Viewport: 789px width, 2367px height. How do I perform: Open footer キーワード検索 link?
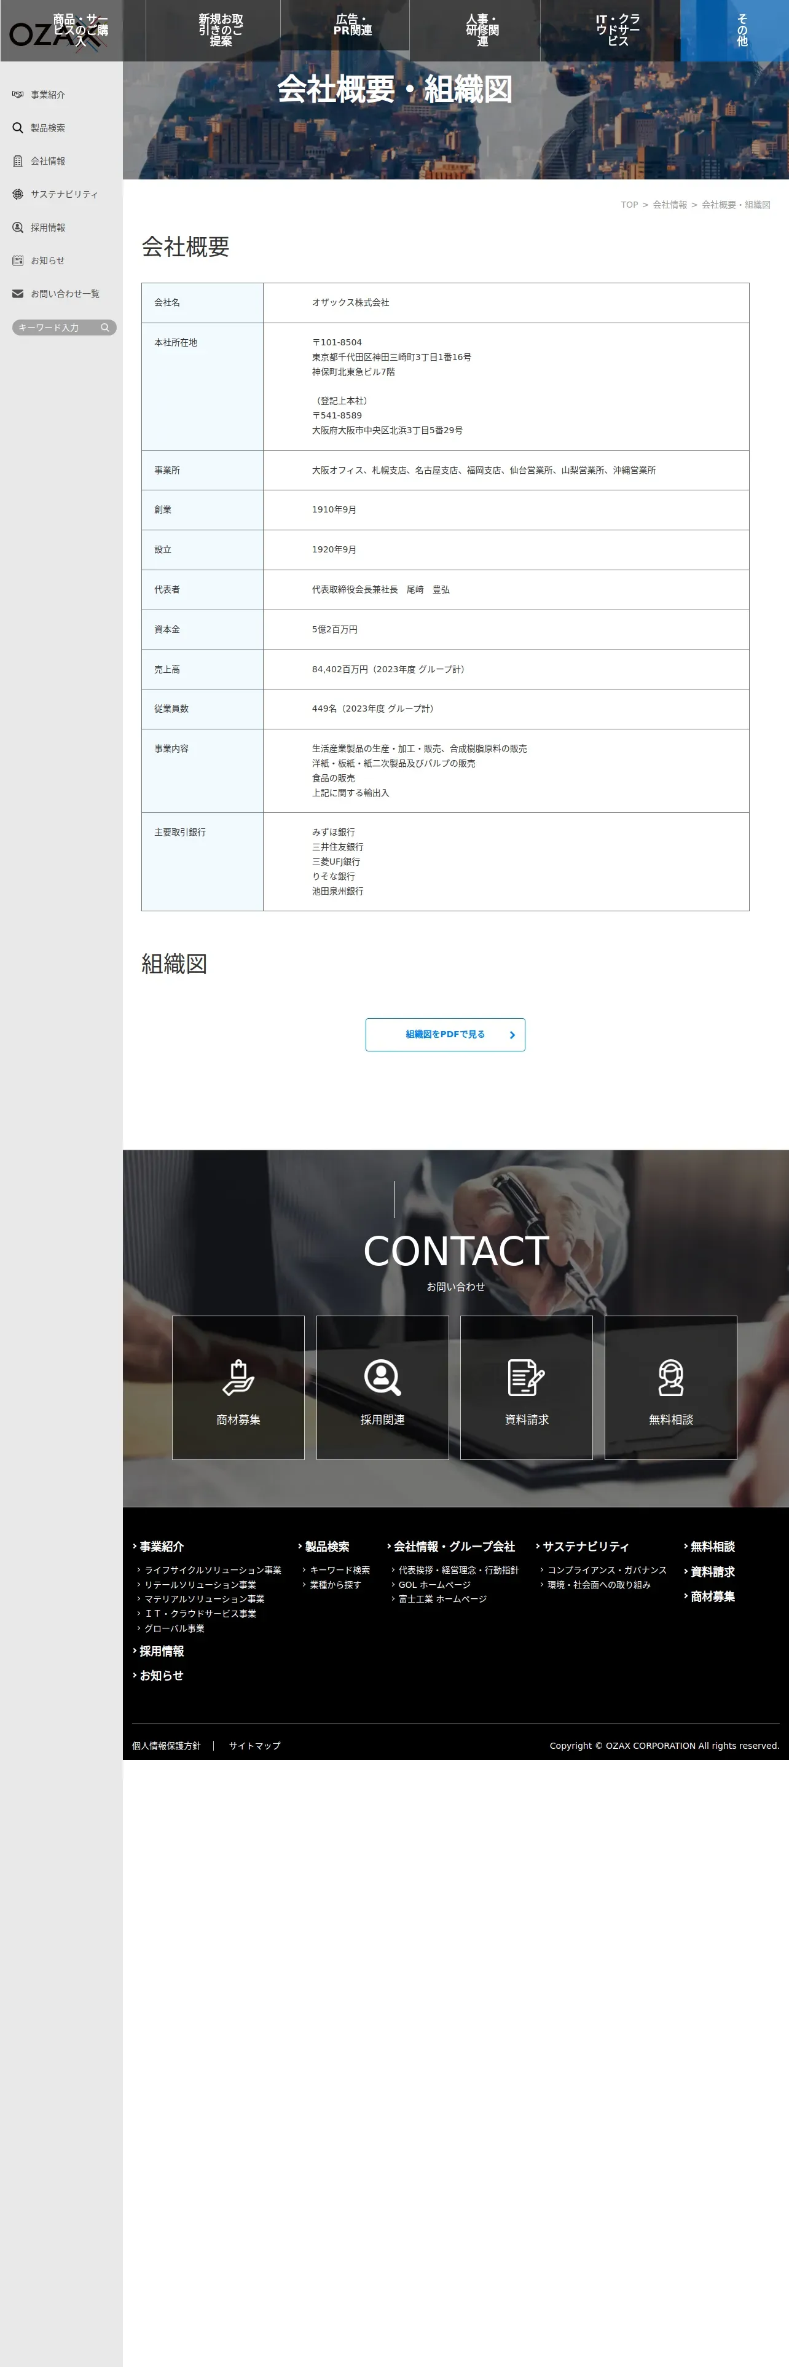pos(340,1571)
